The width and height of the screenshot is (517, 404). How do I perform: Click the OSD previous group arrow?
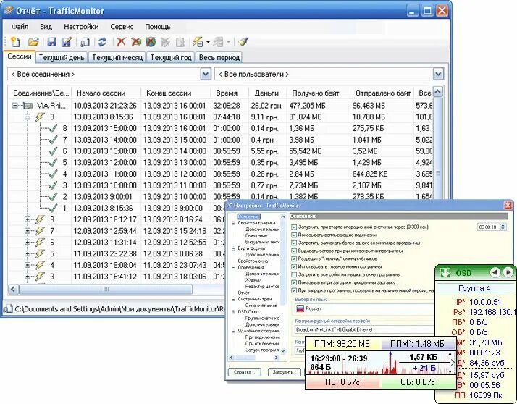[x=495, y=272]
